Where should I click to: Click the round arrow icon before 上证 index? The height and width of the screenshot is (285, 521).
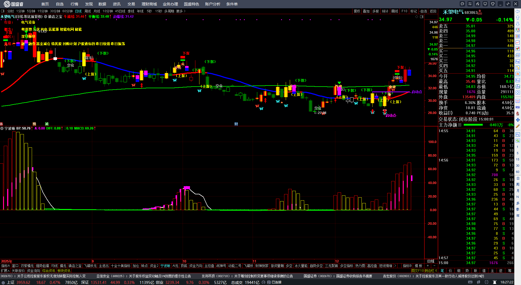pyautogui.click(x=3, y=282)
